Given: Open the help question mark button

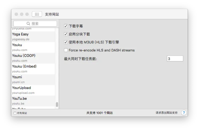Looking at the screenshot, I should click(184, 112).
